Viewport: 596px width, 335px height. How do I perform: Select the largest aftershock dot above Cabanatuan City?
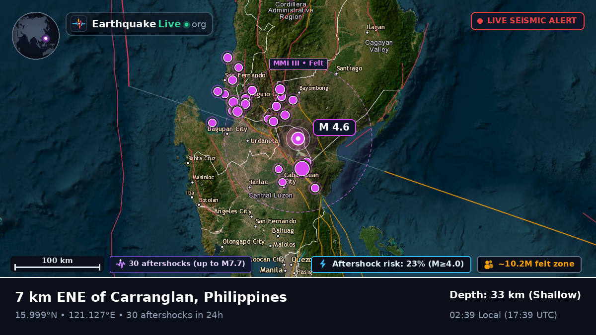302,169
